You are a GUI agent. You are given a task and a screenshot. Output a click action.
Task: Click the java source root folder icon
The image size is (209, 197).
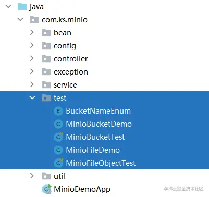tap(22, 7)
